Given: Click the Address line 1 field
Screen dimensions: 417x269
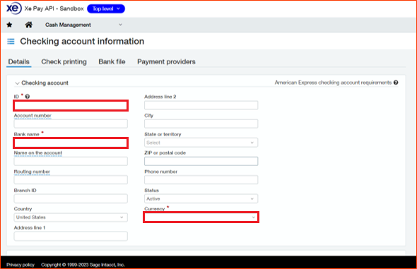Looking at the screenshot, I should pos(71,236).
